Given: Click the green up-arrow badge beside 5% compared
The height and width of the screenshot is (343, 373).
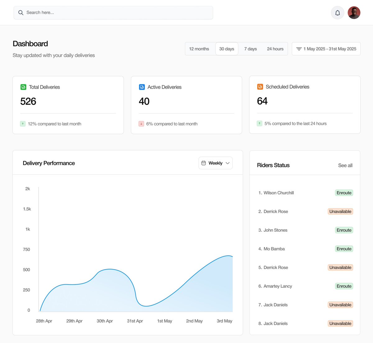Looking at the screenshot, I should click(260, 123).
